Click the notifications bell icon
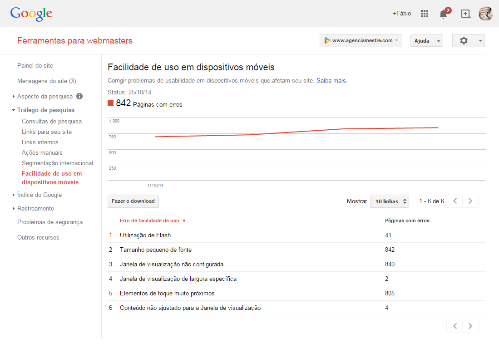Viewport: 499px width, 348px height. coord(444,14)
